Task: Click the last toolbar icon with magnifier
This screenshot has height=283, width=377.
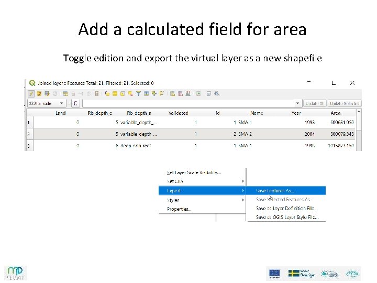Action: click(x=217, y=94)
